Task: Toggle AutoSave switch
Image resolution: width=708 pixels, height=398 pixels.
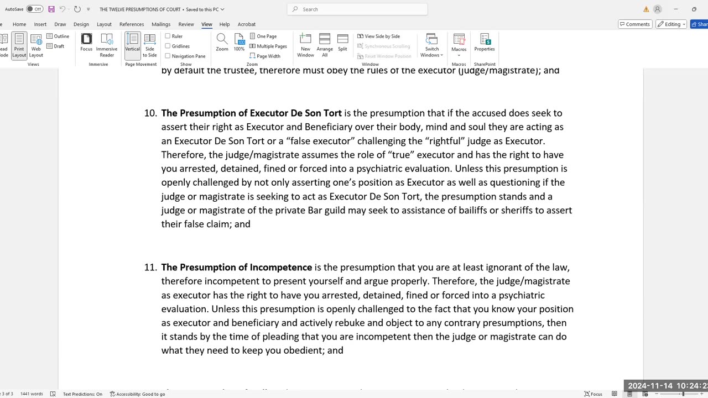Action: point(34,9)
